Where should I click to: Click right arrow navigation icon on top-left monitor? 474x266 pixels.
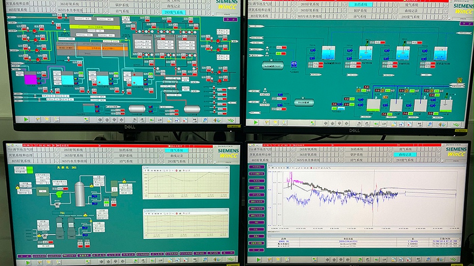(121, 120)
